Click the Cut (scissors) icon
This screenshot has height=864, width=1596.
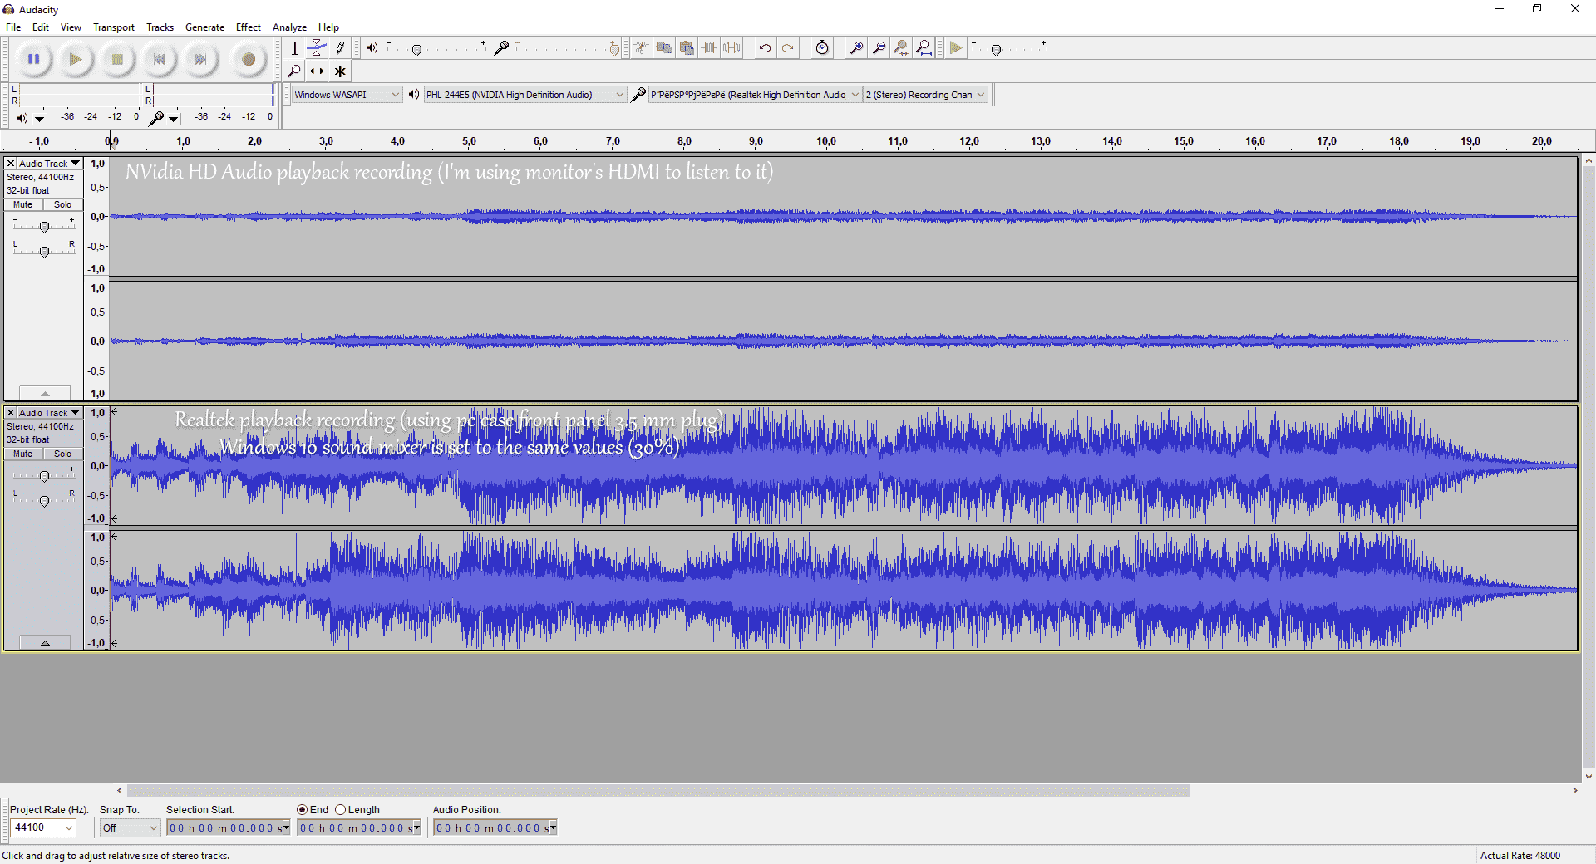641,48
